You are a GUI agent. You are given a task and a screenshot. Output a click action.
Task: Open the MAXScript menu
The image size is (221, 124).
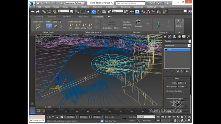tap(151, 7)
